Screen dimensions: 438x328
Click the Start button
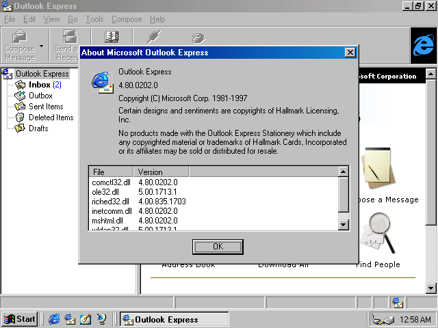coord(19,319)
